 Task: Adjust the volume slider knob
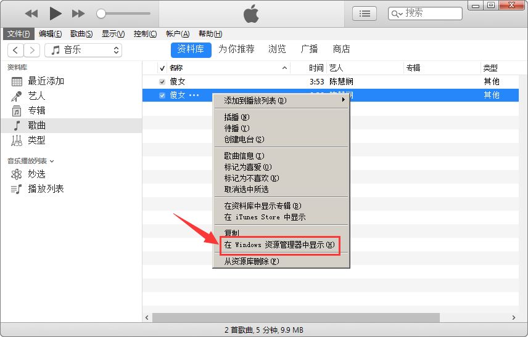(101, 13)
